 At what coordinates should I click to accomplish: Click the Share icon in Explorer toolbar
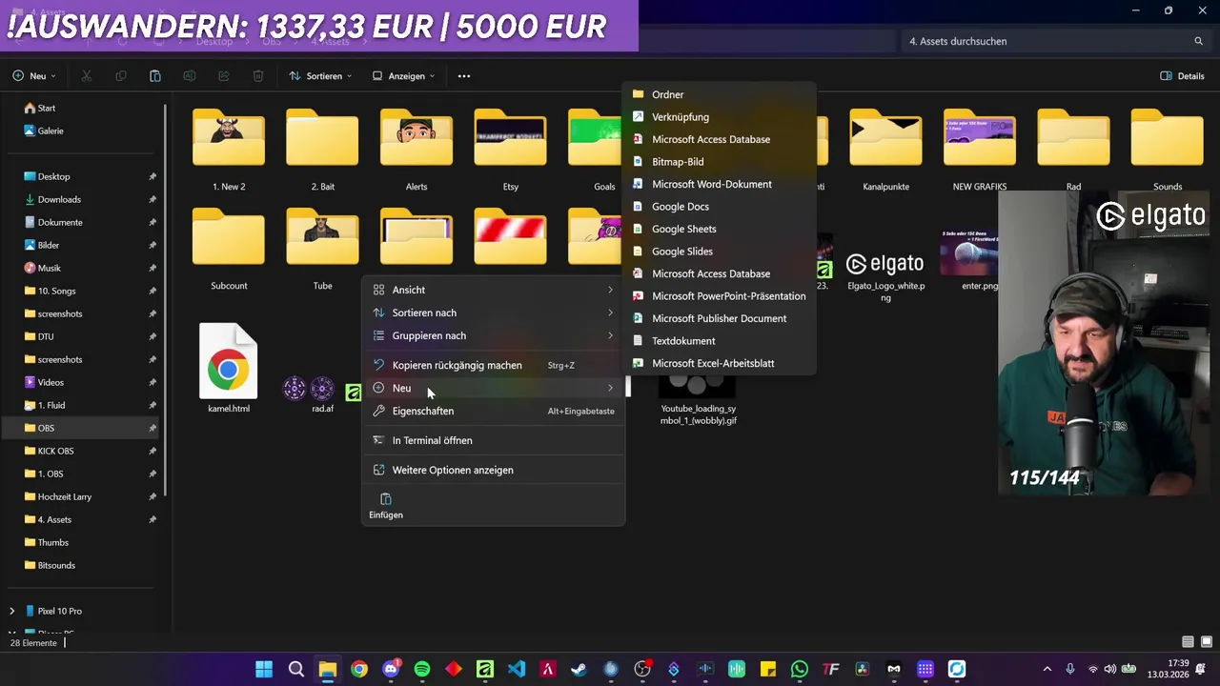[224, 76]
